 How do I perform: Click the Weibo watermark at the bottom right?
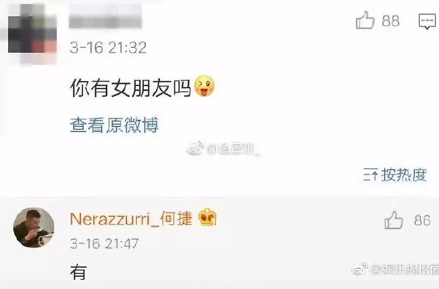point(395,269)
